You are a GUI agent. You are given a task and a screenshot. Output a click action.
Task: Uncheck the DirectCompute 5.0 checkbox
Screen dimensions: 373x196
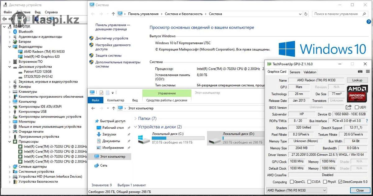click(x=340, y=182)
